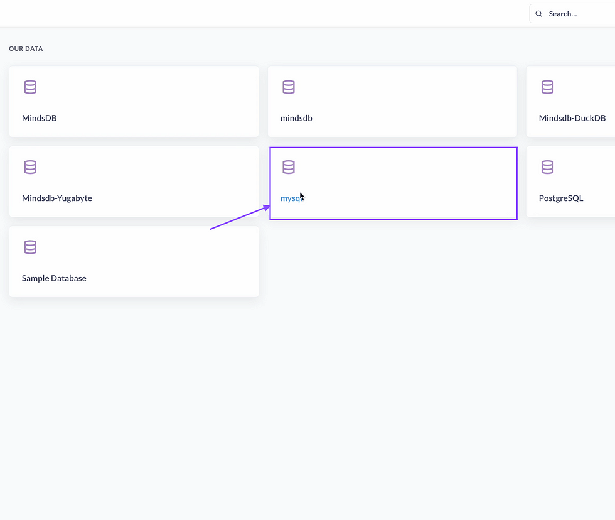Open the MindsDB database name link
615x520 pixels.
coord(40,118)
